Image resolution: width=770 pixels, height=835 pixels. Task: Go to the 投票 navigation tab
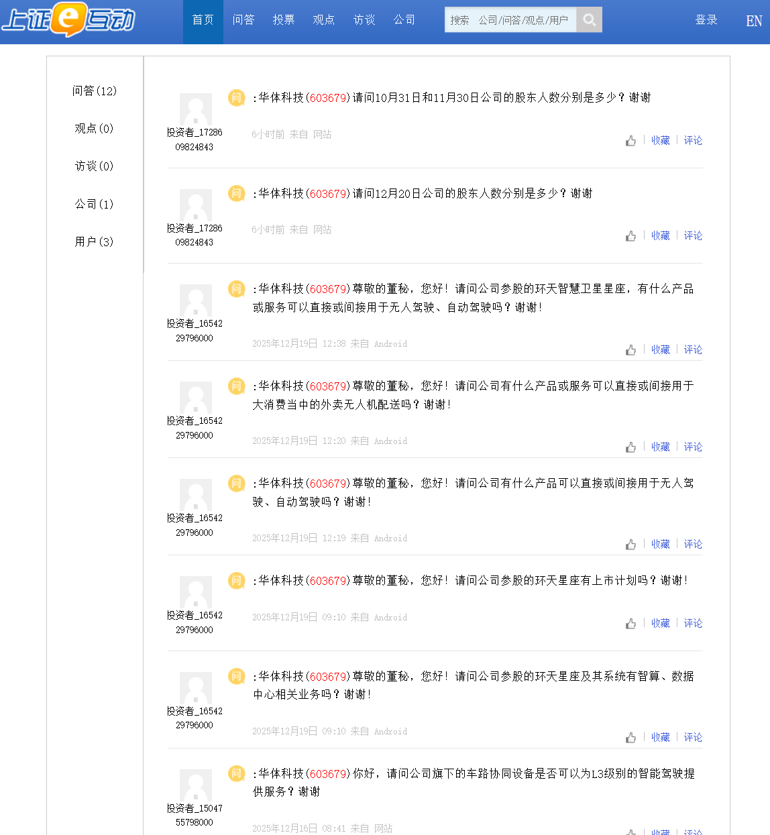[x=284, y=20]
